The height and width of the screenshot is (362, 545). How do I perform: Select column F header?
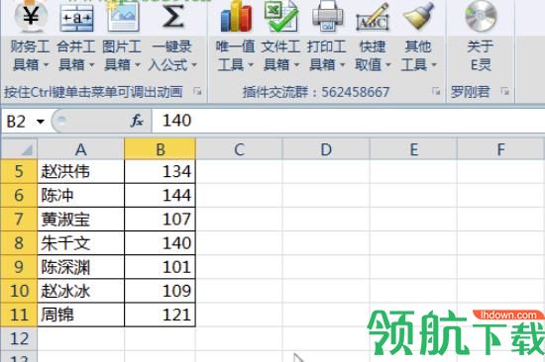(x=500, y=149)
